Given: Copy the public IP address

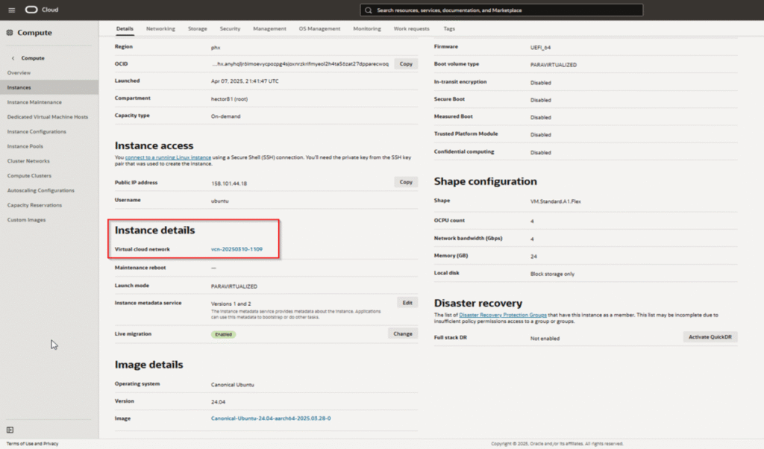Looking at the screenshot, I should (x=406, y=182).
